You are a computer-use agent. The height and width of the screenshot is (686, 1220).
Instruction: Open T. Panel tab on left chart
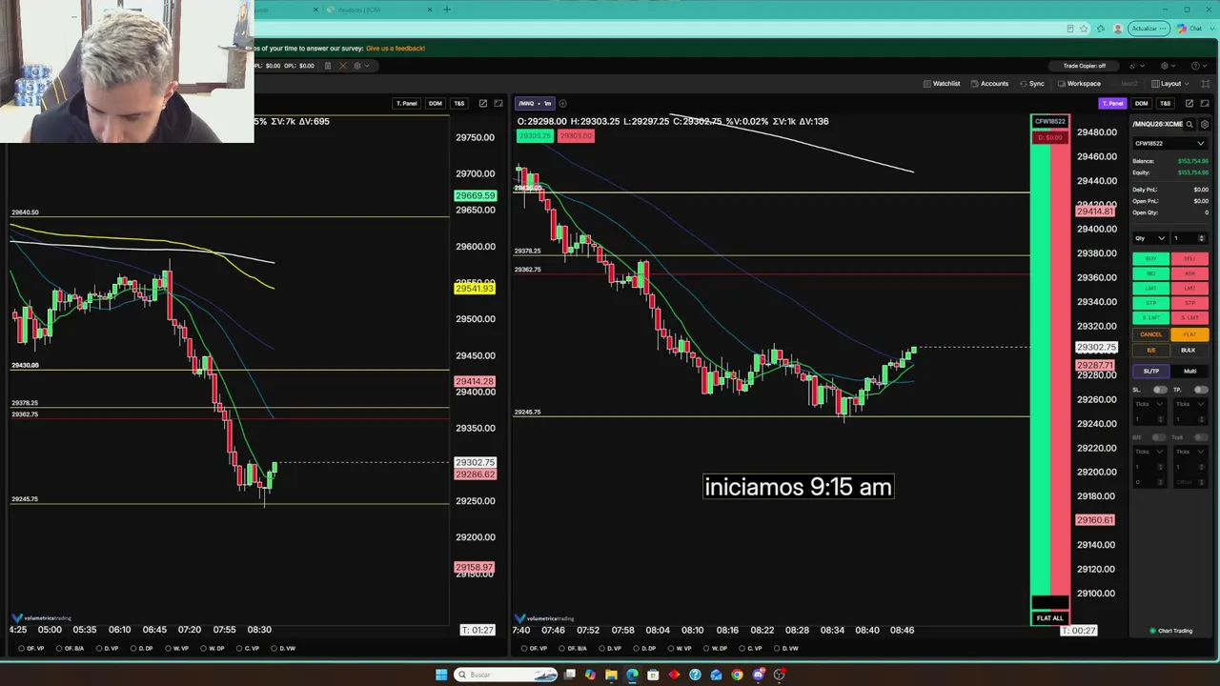tap(406, 103)
